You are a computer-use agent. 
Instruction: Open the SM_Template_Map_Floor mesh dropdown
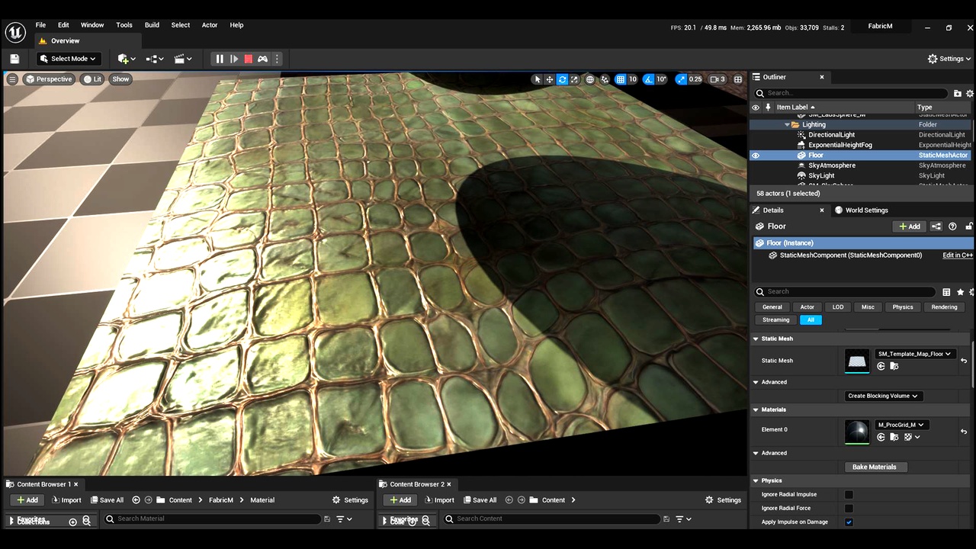[914, 354]
